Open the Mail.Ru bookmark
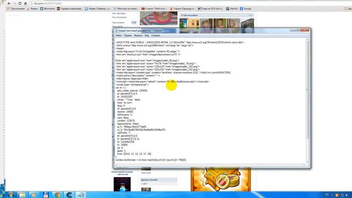 click(232, 9)
